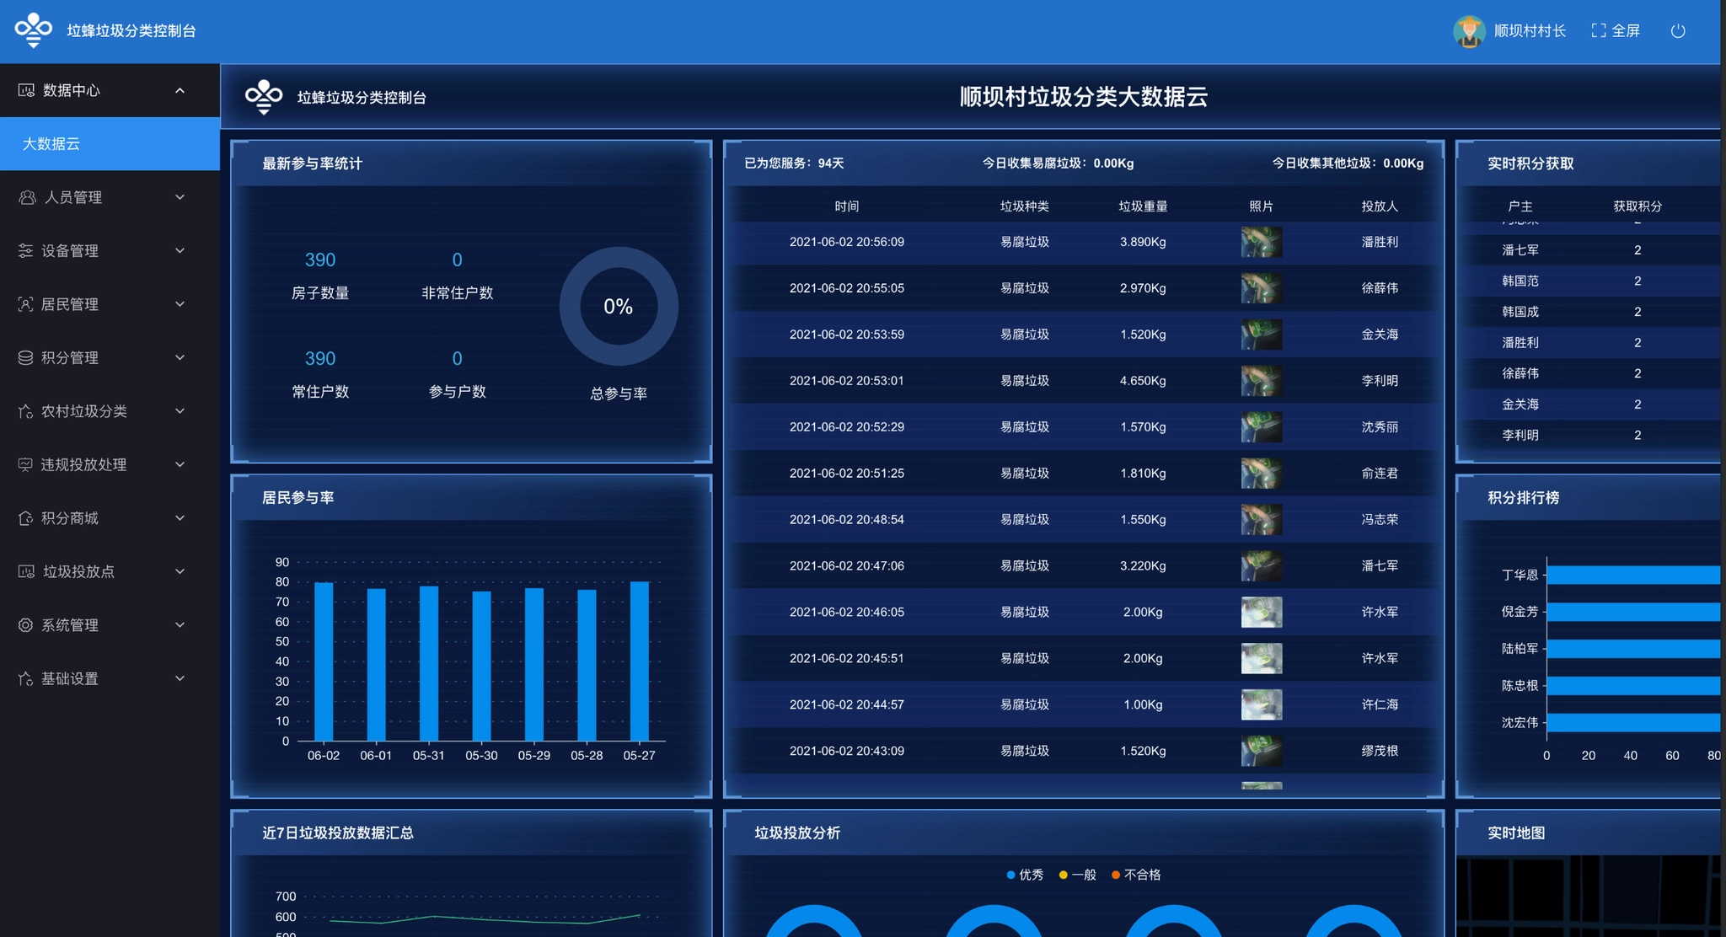The width and height of the screenshot is (1726, 937).
Task: Click the 优秀 blue legend dot
Action: [x=1010, y=875]
